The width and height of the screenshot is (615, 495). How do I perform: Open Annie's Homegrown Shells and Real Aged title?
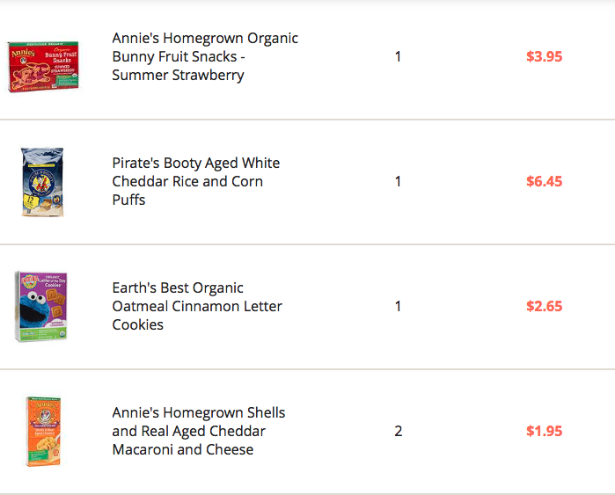click(x=199, y=431)
